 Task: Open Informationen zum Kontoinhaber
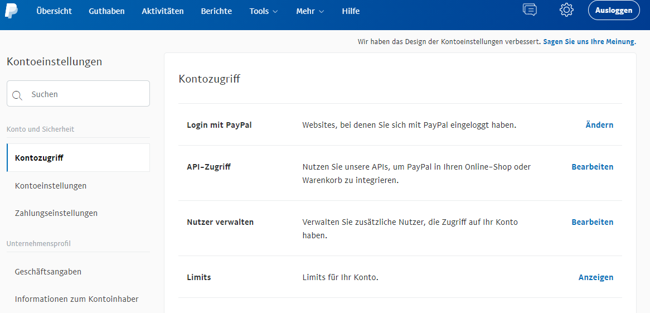(x=77, y=299)
